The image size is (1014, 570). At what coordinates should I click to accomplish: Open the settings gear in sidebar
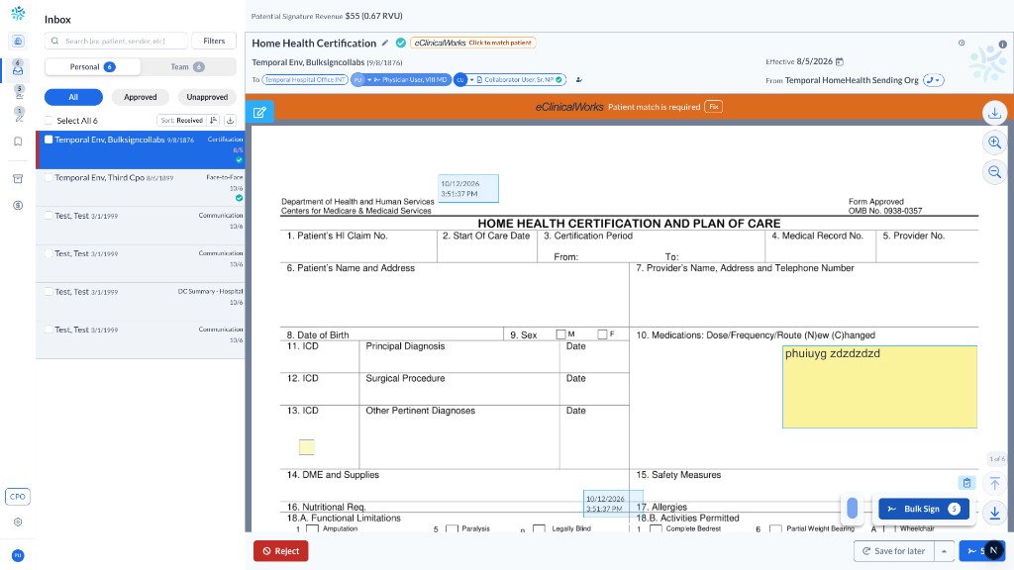[x=18, y=522]
